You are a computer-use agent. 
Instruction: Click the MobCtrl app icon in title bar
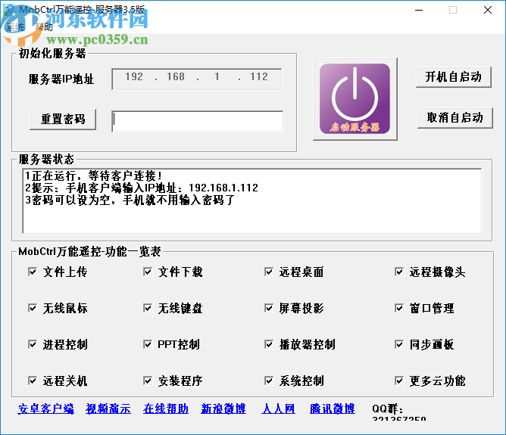(x=9, y=10)
